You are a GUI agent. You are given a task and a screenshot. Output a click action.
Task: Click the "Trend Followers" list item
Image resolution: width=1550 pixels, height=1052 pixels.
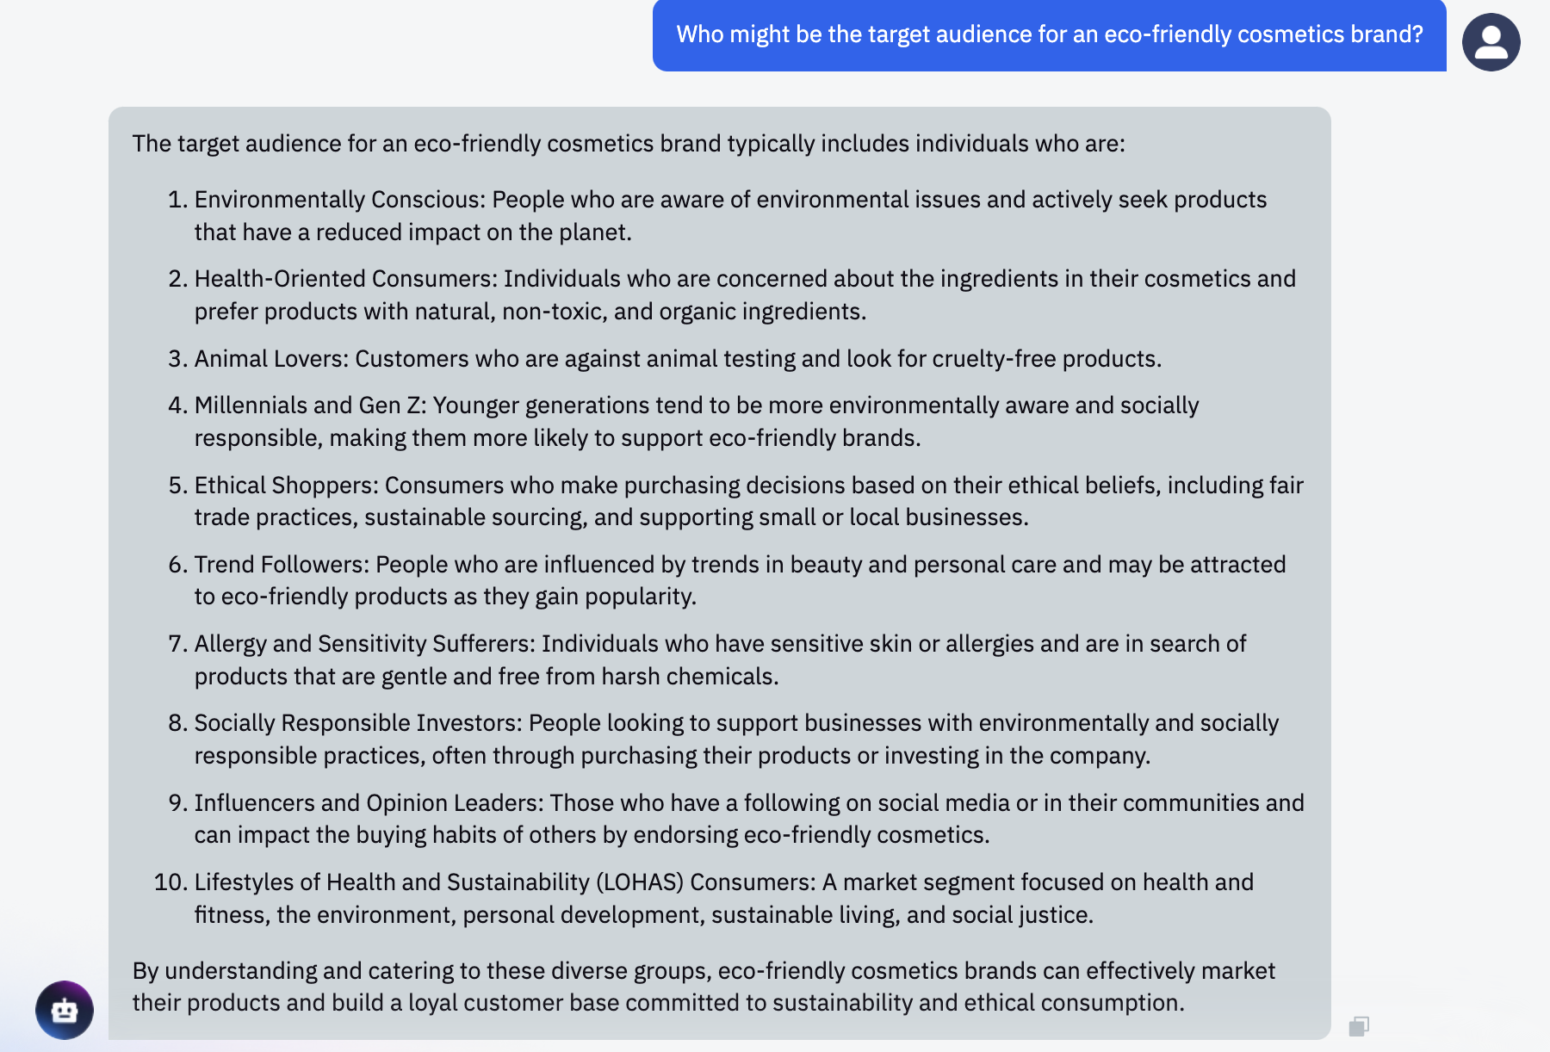click(x=740, y=580)
